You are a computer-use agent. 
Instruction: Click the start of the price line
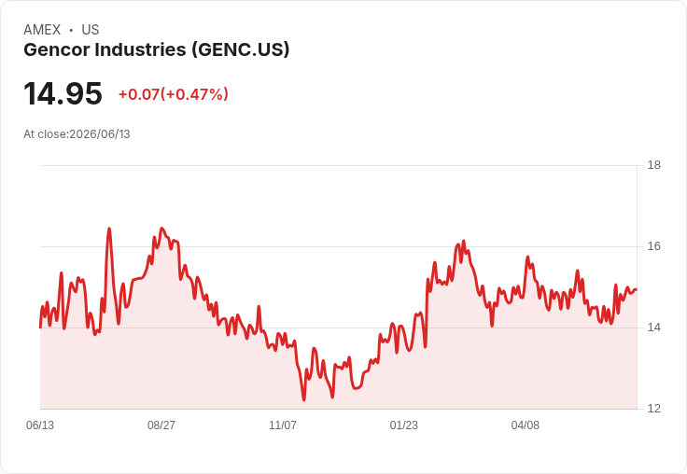point(40,327)
